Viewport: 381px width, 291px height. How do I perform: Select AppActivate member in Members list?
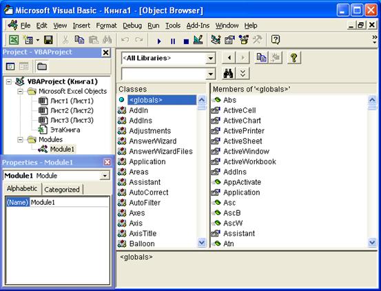(x=242, y=182)
